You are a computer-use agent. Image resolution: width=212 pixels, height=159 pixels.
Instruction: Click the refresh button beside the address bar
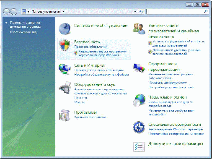141,12
